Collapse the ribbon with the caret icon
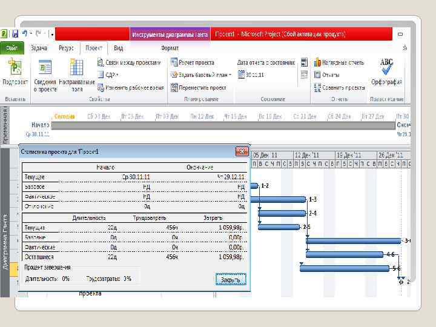The width and height of the screenshot is (436, 327). pyautogui.click(x=405, y=48)
